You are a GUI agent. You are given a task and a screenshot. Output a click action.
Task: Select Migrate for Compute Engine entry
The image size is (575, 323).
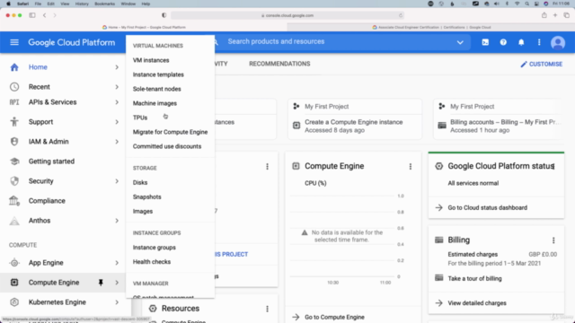170,132
